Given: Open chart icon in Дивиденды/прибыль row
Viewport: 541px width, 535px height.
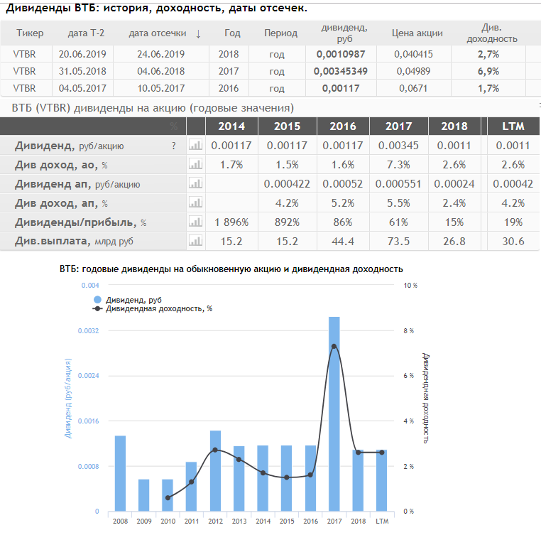Looking at the screenshot, I should [195, 222].
